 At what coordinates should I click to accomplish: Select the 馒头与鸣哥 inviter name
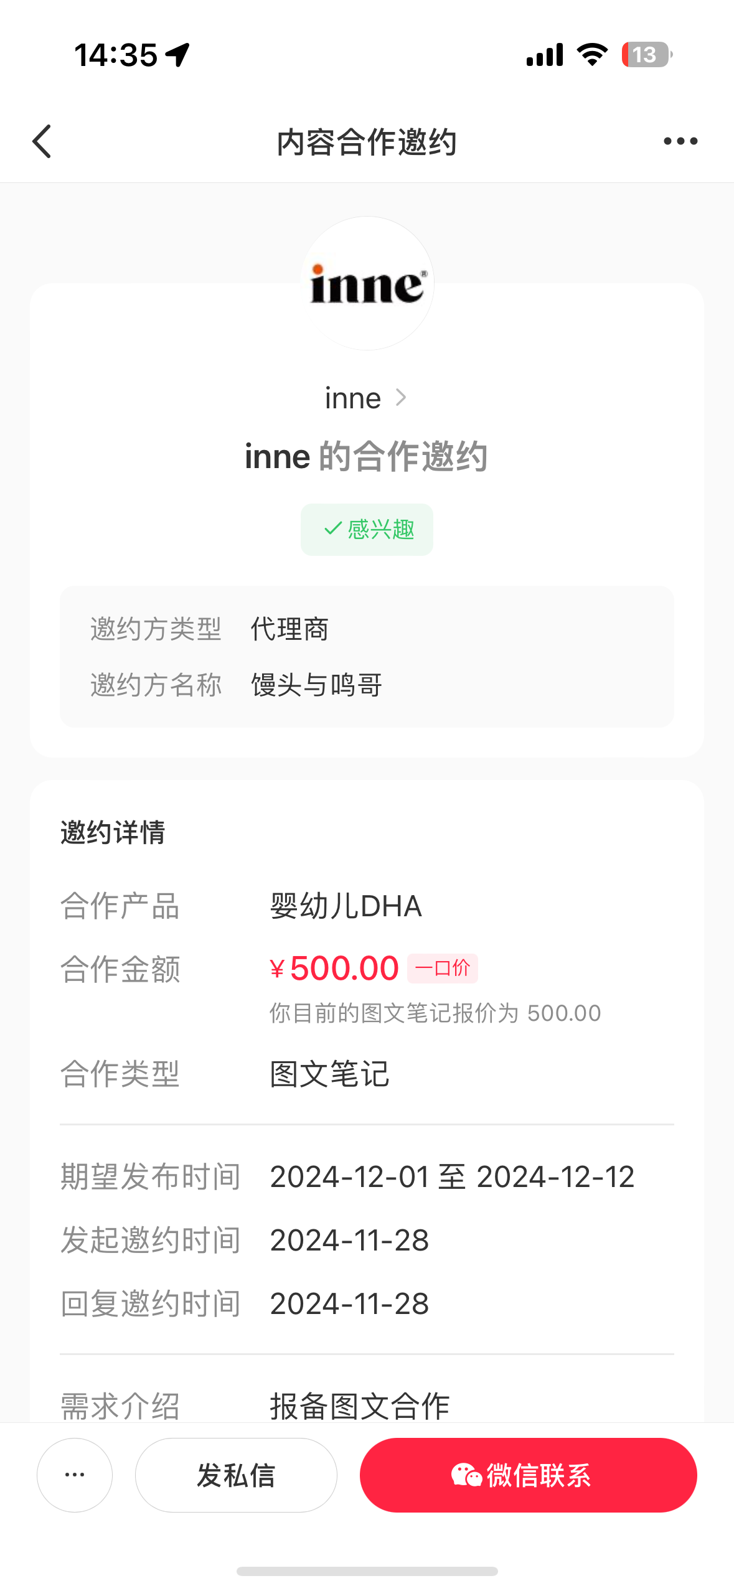(316, 685)
